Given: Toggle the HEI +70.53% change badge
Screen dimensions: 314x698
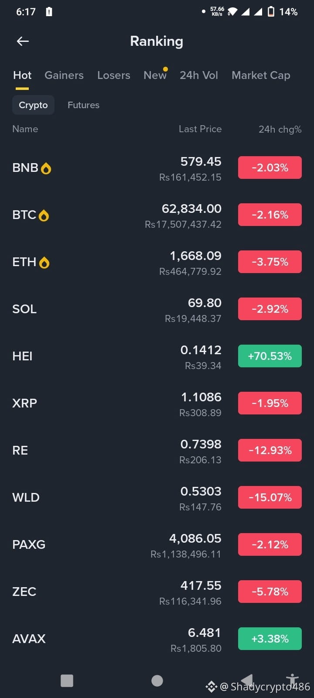Looking at the screenshot, I should pyautogui.click(x=270, y=356).
